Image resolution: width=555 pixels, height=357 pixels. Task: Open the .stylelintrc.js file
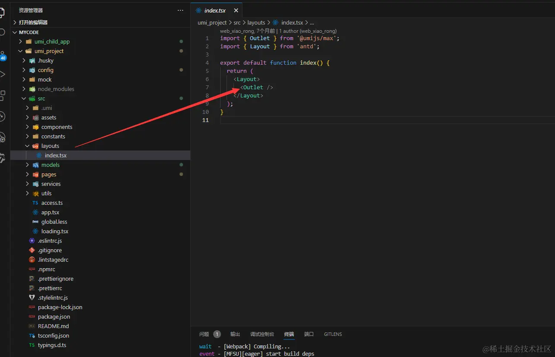point(100,298)
